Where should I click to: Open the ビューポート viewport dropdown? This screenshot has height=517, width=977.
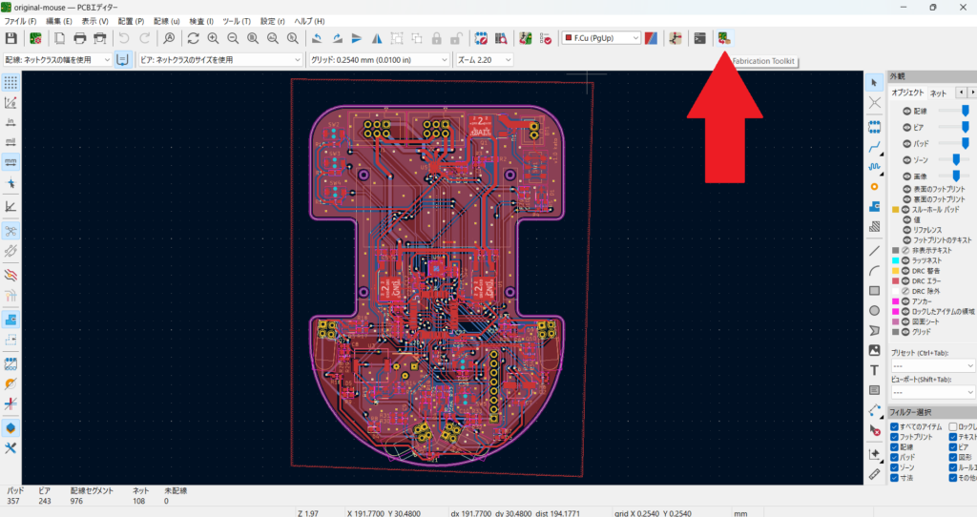click(x=933, y=392)
